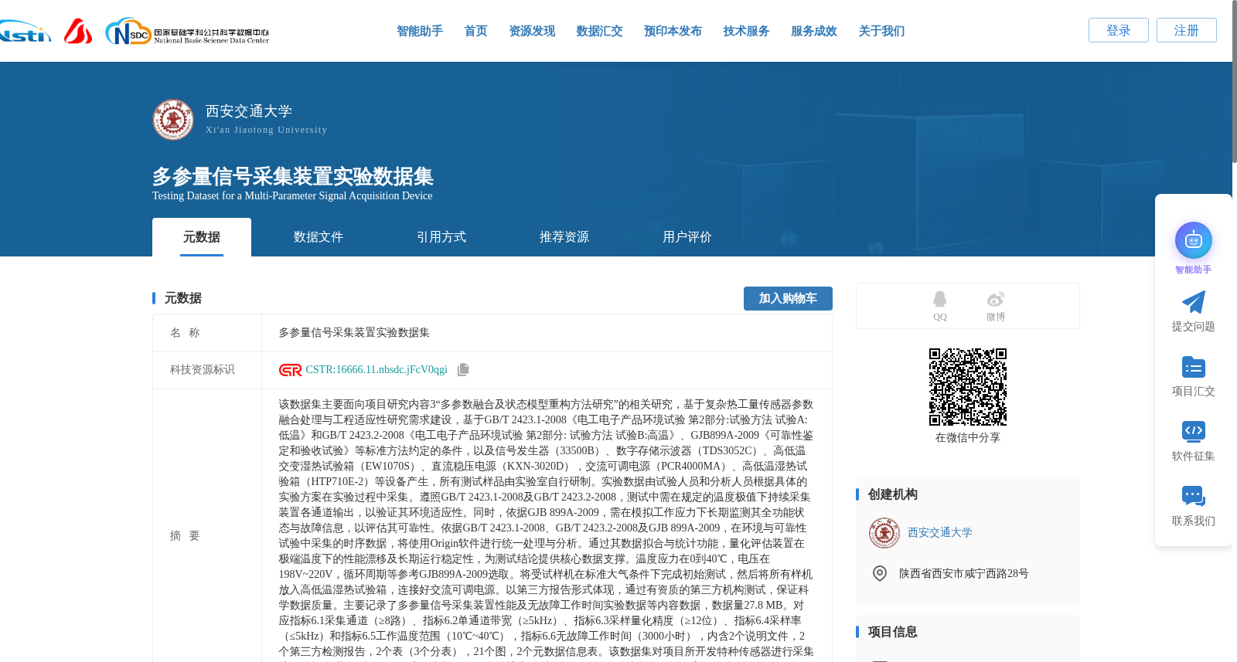Image resolution: width=1237 pixels, height=662 pixels.
Task: Click 联系我们 chat bubble icon
Action: coord(1193,496)
